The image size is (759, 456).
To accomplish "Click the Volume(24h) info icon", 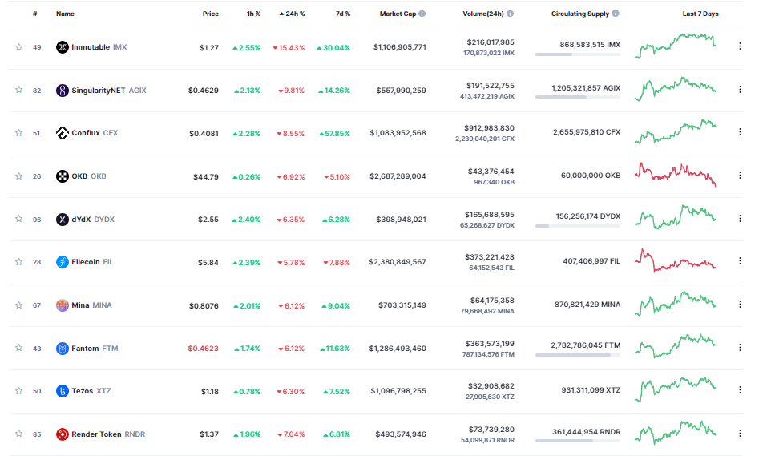I will (x=511, y=14).
